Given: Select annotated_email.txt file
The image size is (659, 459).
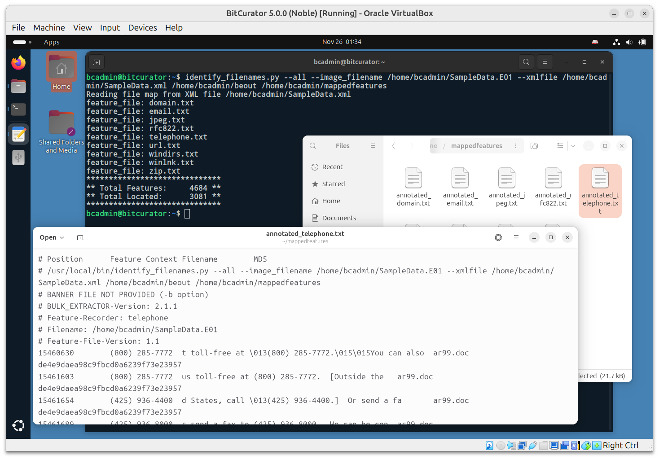Looking at the screenshot, I should (460, 187).
